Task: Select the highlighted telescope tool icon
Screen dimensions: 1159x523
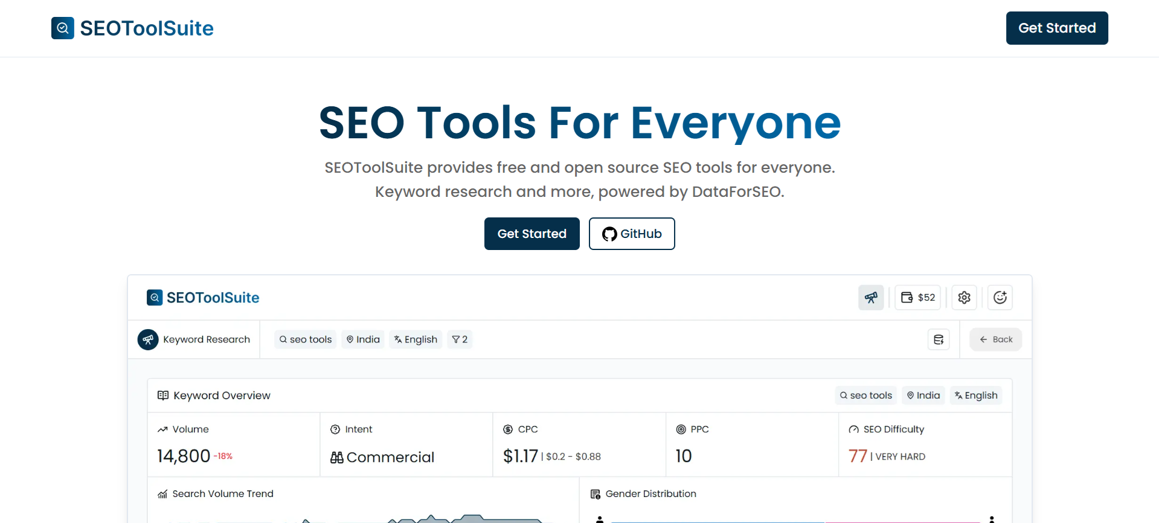Action: point(871,297)
